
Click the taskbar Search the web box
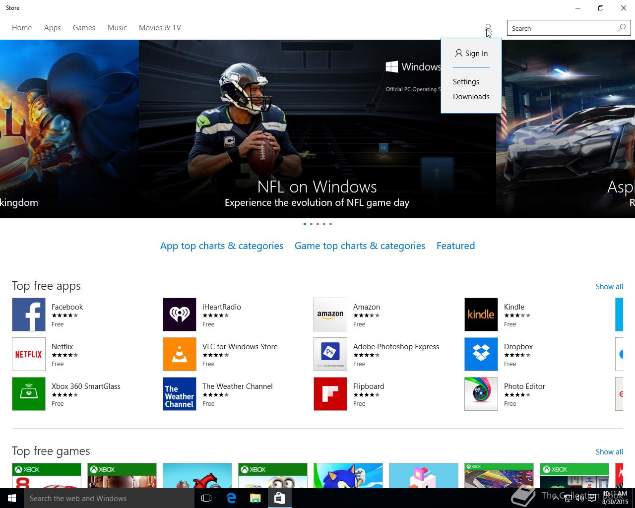(x=109, y=498)
